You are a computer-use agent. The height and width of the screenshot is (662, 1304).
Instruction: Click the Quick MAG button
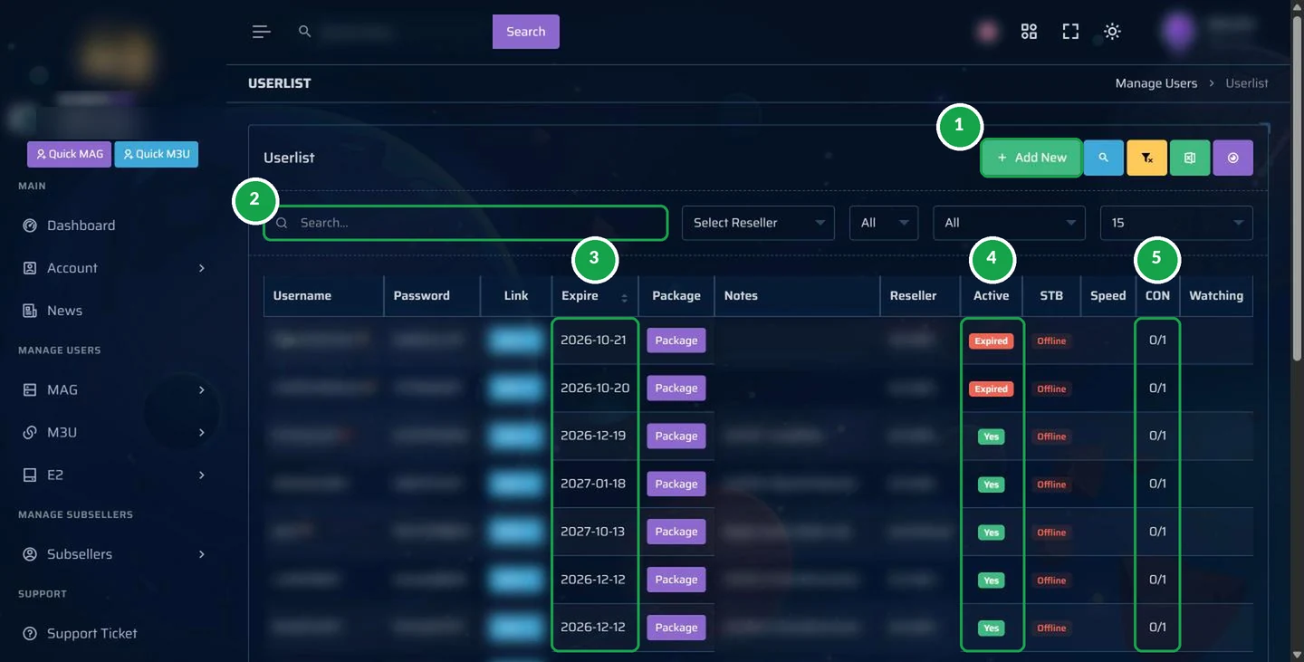69,154
